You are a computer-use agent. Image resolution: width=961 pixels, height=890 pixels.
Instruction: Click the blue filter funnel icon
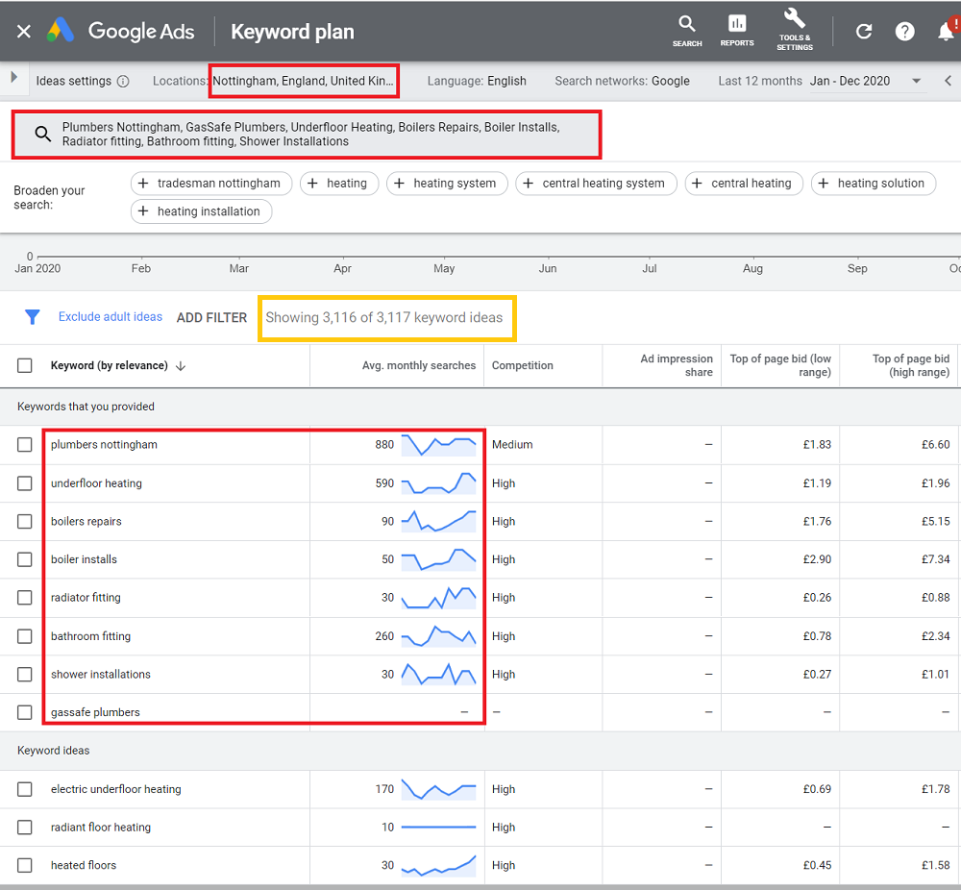tap(32, 317)
